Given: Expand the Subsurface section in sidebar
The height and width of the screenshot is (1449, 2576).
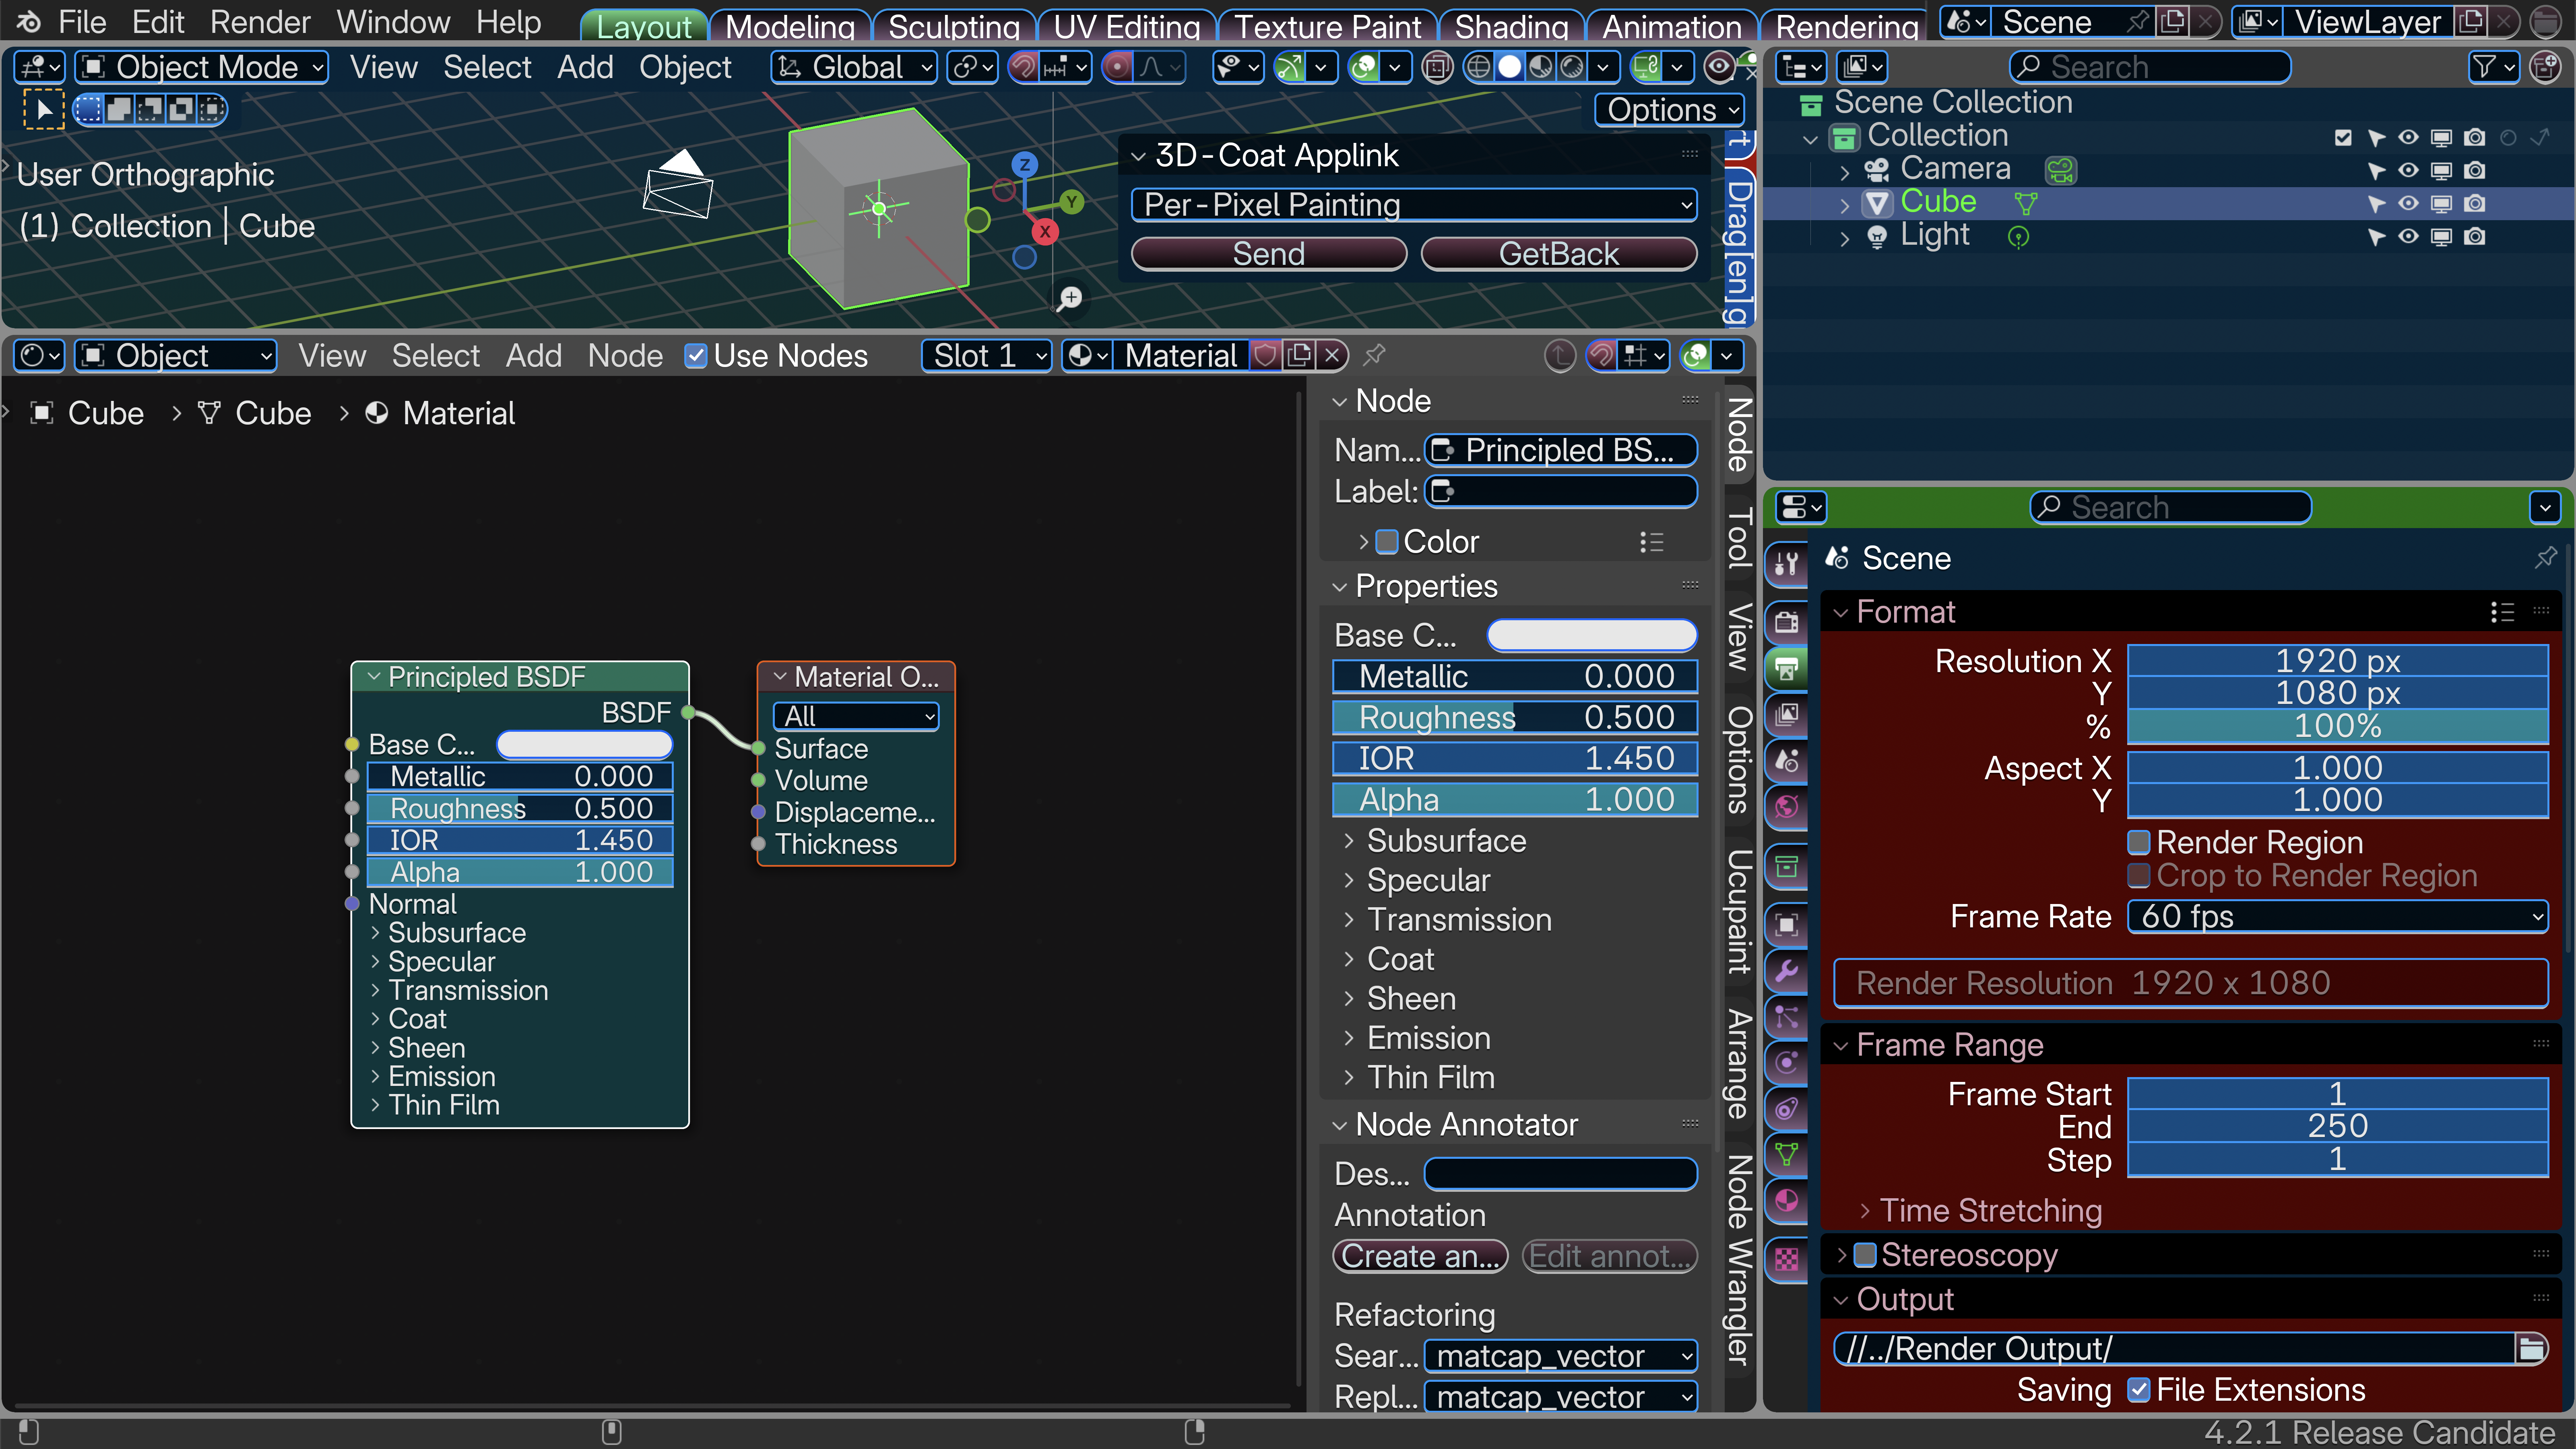Looking at the screenshot, I should click(1446, 841).
